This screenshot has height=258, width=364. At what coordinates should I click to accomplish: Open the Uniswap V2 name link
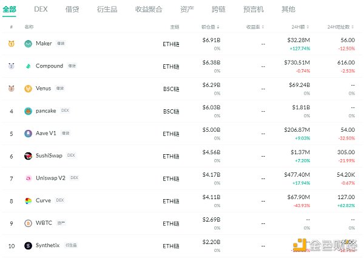click(52, 178)
